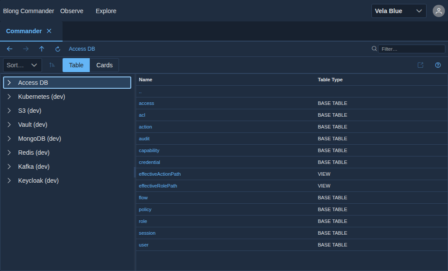Switch to Cards view
The width and height of the screenshot is (448, 271).
click(x=104, y=65)
